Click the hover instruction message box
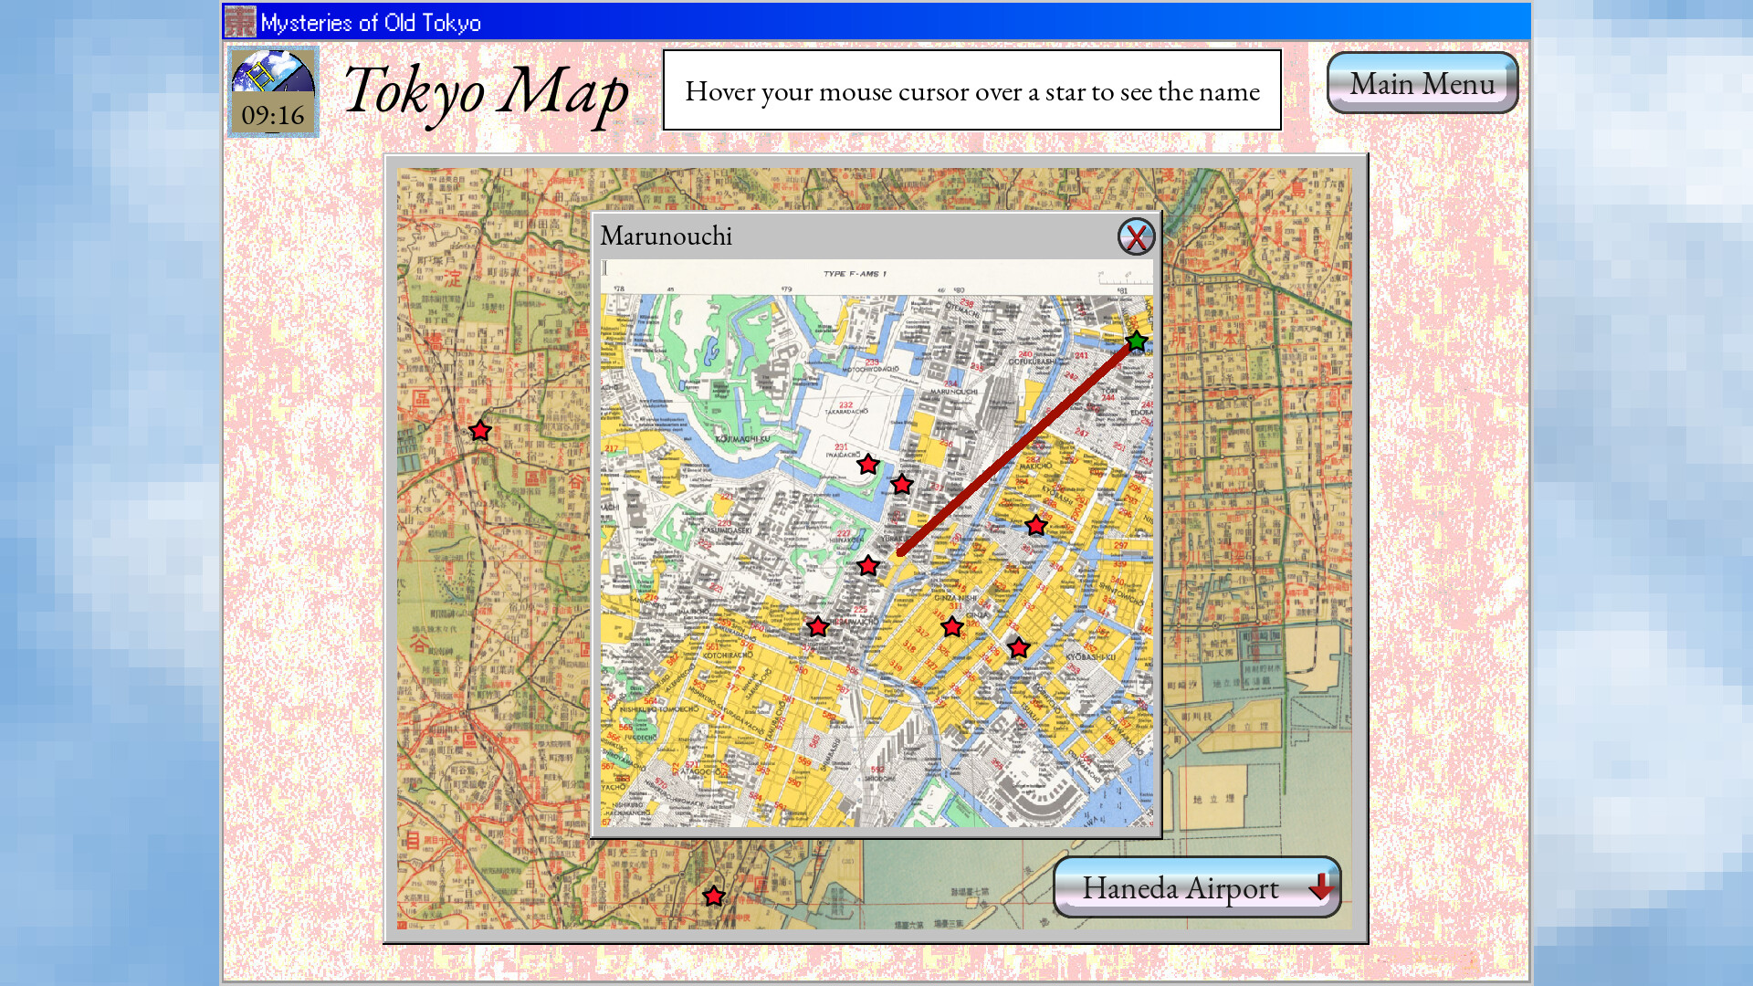Screen dimensions: 1753x986 972,91
